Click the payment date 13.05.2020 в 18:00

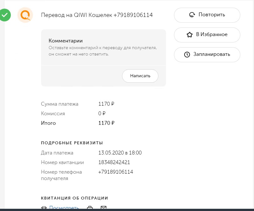120,153
